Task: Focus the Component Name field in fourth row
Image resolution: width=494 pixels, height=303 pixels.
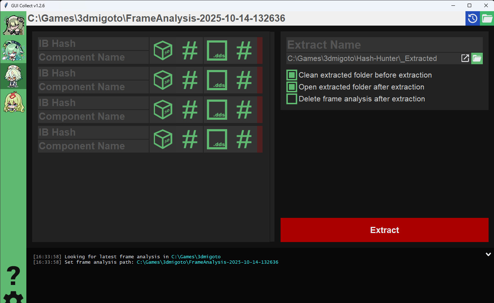Action: pyautogui.click(x=93, y=146)
